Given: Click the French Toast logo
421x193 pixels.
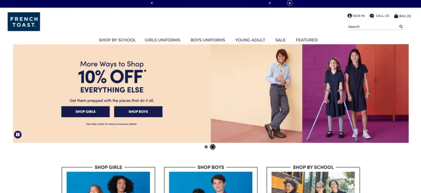Looking at the screenshot, I should point(23,22).
